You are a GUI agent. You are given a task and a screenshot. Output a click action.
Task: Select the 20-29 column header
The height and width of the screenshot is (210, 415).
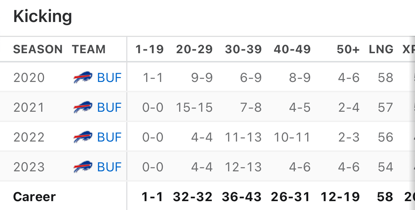coord(194,49)
